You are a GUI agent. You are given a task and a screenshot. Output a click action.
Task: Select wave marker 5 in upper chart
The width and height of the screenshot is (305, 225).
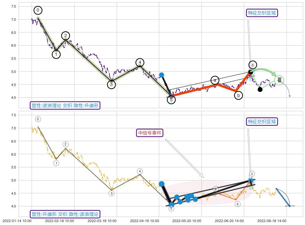coord(172,100)
